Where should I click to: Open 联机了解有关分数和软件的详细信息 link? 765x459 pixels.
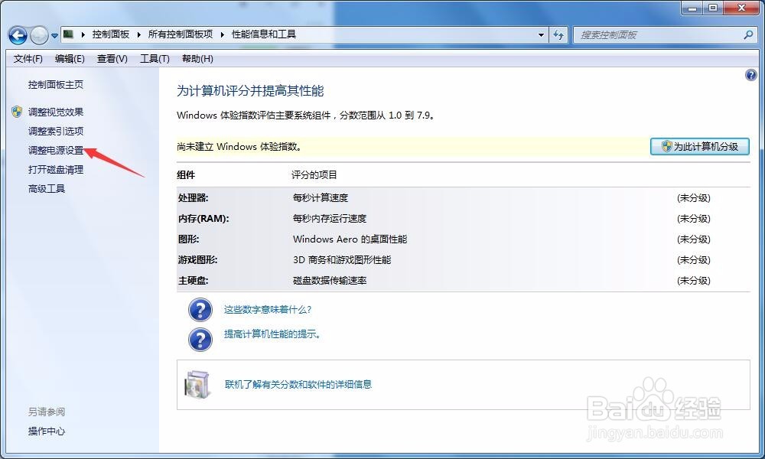298,385
